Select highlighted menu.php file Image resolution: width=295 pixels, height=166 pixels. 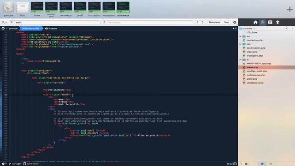(x=266, y=67)
